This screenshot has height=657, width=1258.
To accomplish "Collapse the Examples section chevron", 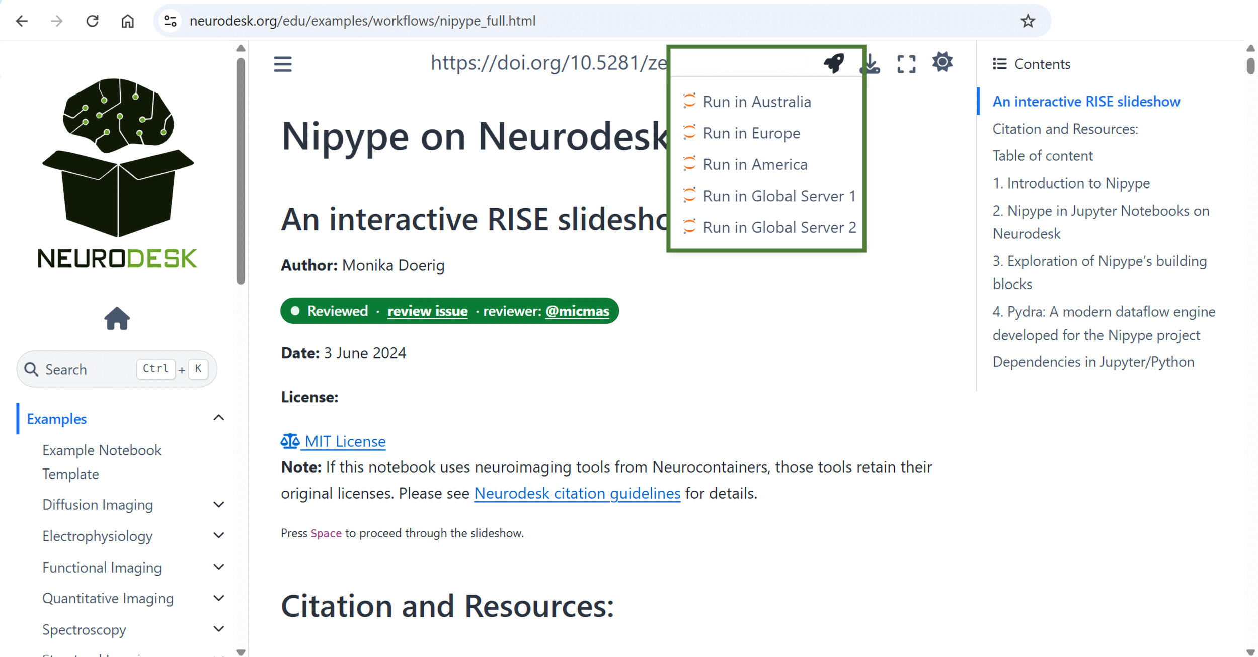I will point(219,418).
